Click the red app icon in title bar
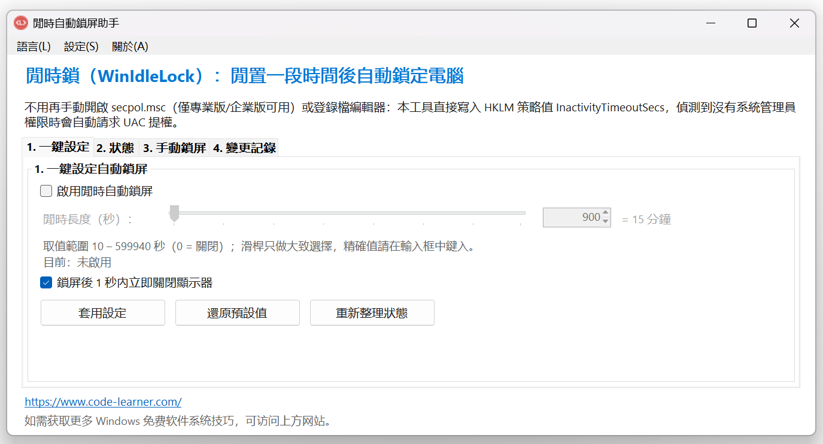Image resolution: width=823 pixels, height=444 pixels. (21, 23)
